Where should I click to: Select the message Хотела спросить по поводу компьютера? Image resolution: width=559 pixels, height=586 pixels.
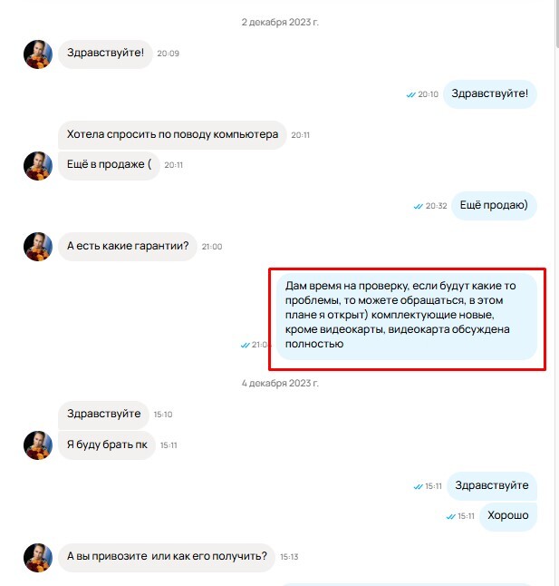coord(172,134)
